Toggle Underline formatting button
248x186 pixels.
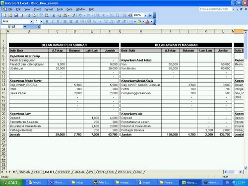(58, 21)
